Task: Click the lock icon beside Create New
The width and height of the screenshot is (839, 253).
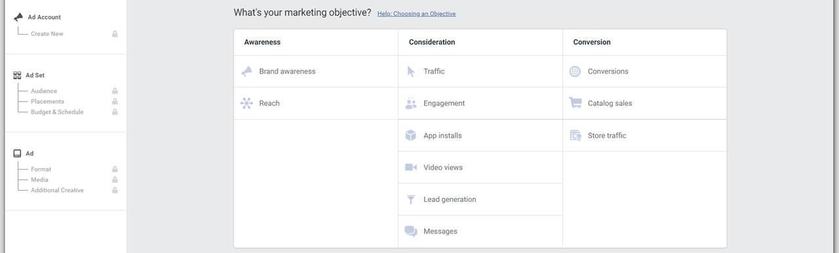Action: point(115,34)
